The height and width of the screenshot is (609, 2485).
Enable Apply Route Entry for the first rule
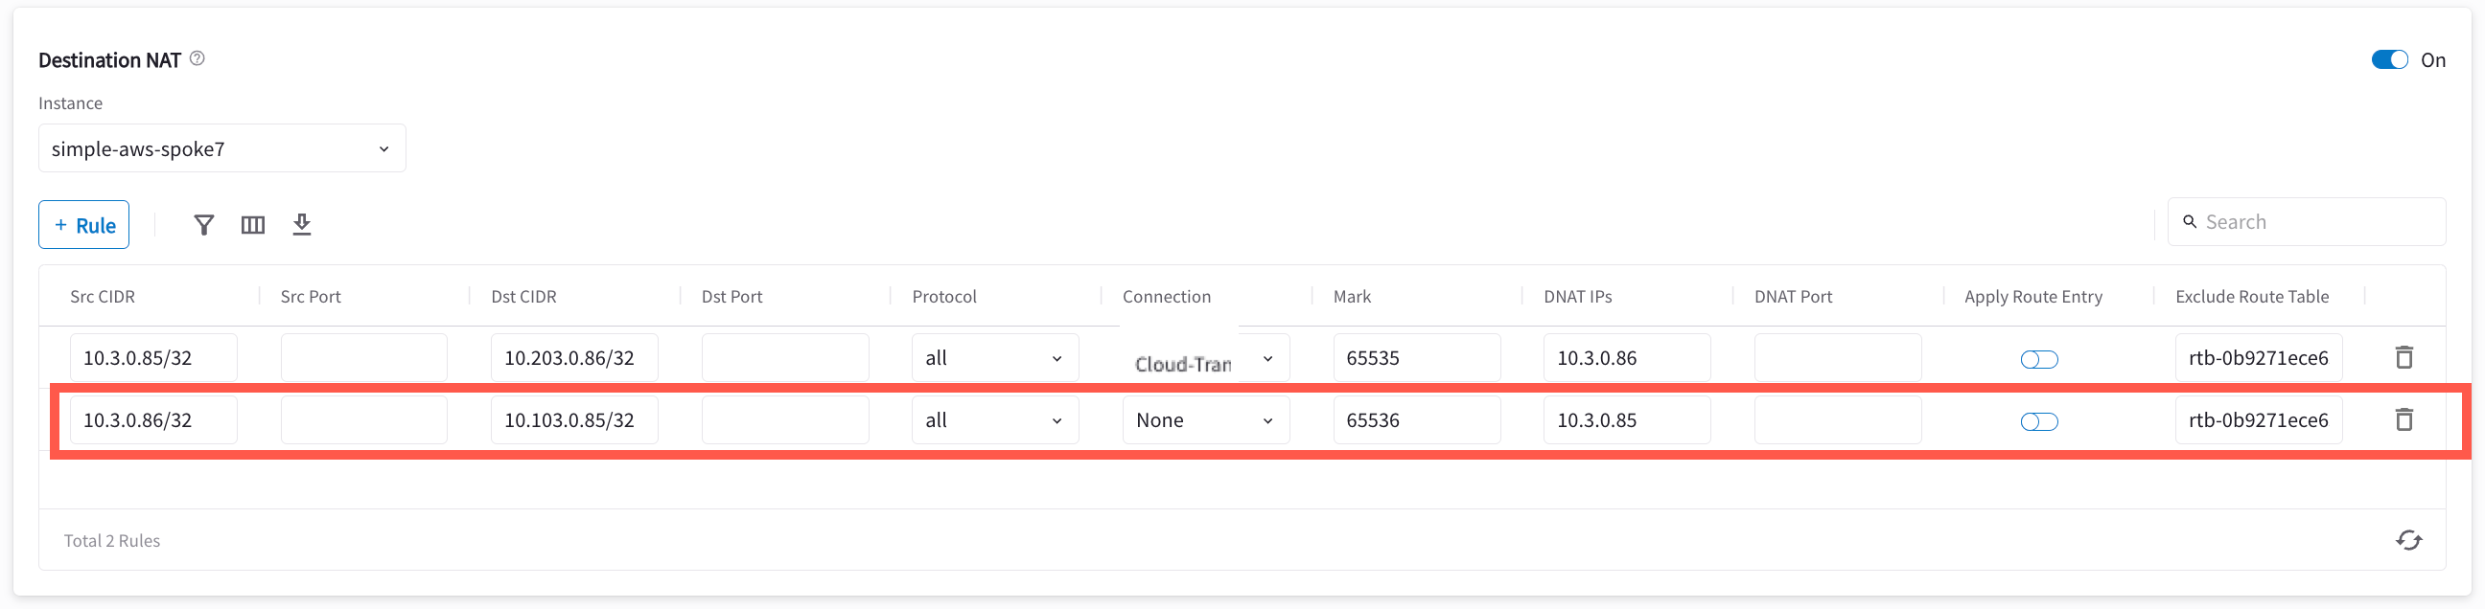pos(2039,358)
